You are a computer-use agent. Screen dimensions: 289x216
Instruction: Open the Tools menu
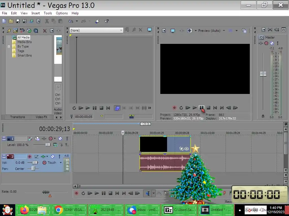(x=48, y=13)
